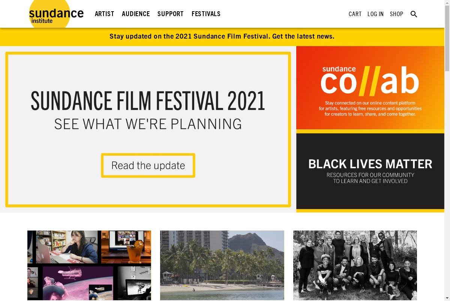
Task: Go to Cart
Action: point(355,14)
